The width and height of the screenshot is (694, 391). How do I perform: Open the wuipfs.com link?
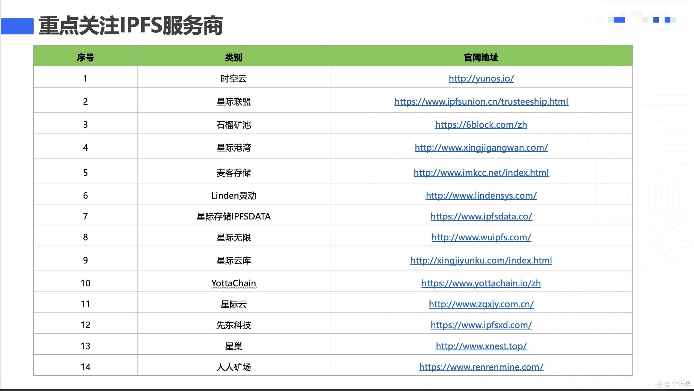click(481, 237)
